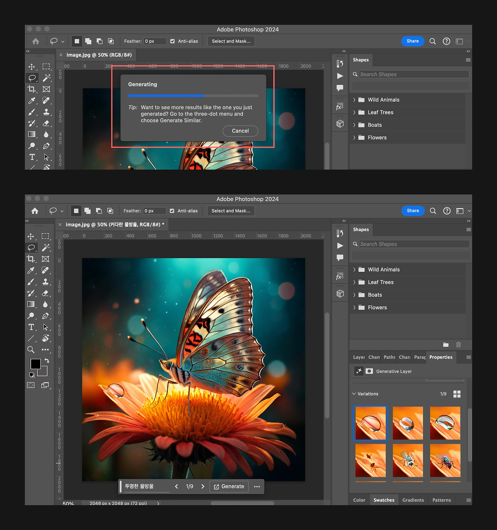Cancel the Generating dialog
This screenshot has width=497, height=530.
coord(240,131)
